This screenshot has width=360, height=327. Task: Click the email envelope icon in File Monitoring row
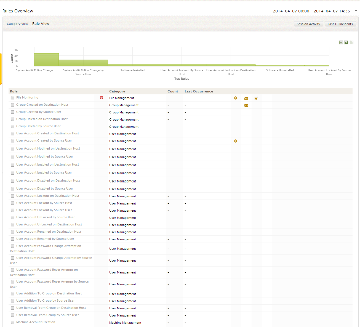246,98
